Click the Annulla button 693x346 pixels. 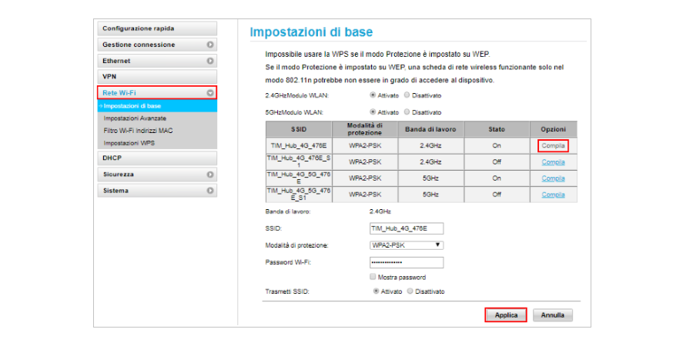point(552,315)
